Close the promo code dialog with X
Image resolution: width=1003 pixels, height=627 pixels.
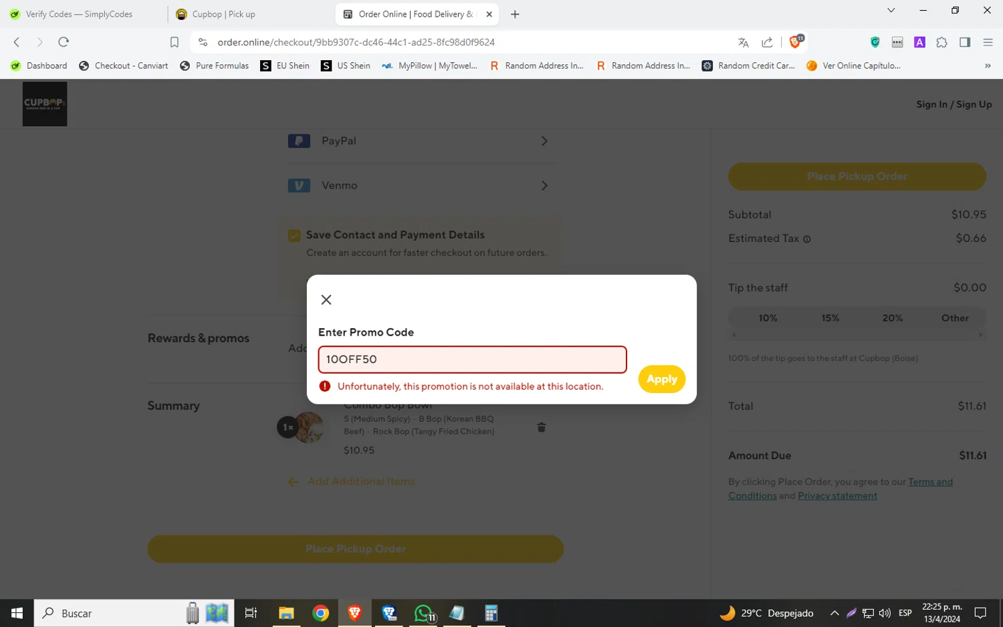pos(326,299)
